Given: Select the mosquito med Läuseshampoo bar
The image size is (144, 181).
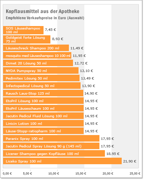Looking at the screenshot, I should [x=37, y=56].
